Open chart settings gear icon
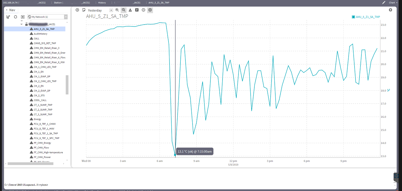 coord(390,10)
